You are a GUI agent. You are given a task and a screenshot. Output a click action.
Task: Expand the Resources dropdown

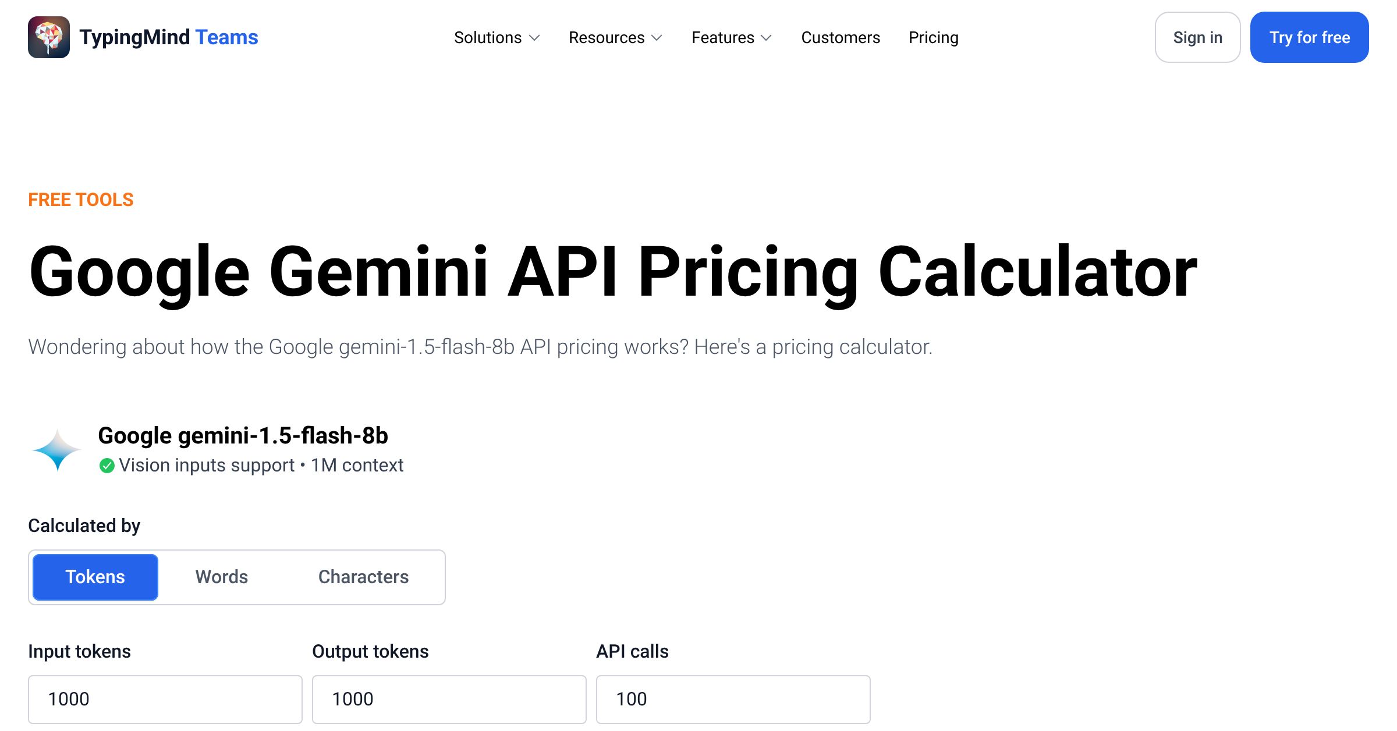(615, 37)
